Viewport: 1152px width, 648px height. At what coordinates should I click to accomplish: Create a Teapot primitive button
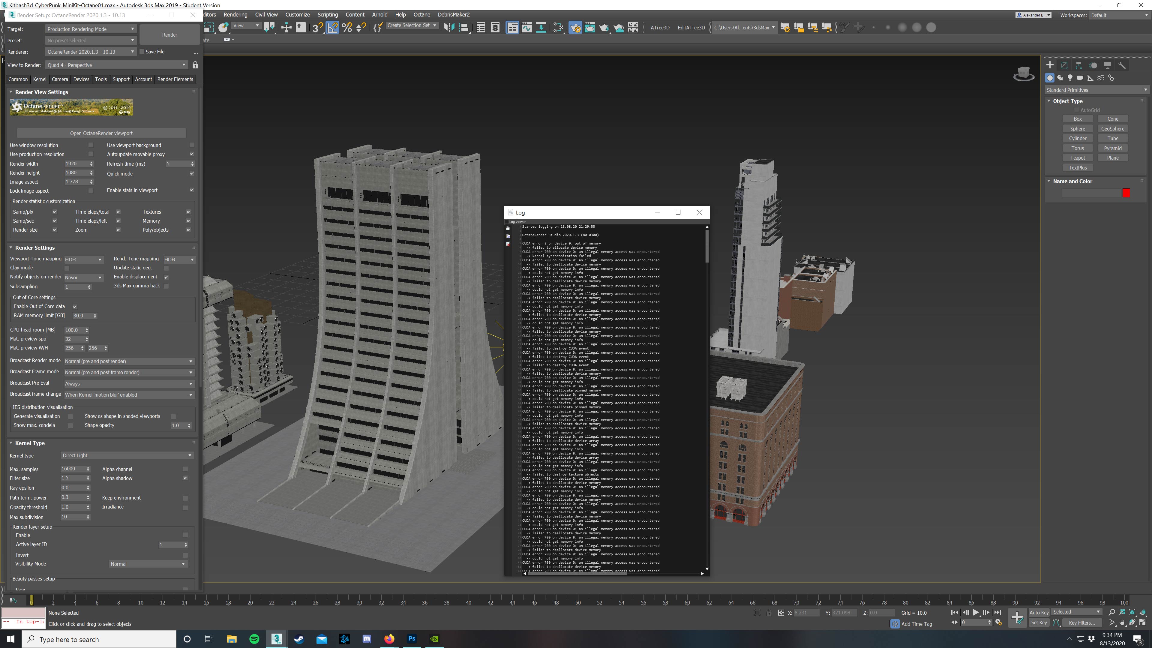(x=1077, y=158)
